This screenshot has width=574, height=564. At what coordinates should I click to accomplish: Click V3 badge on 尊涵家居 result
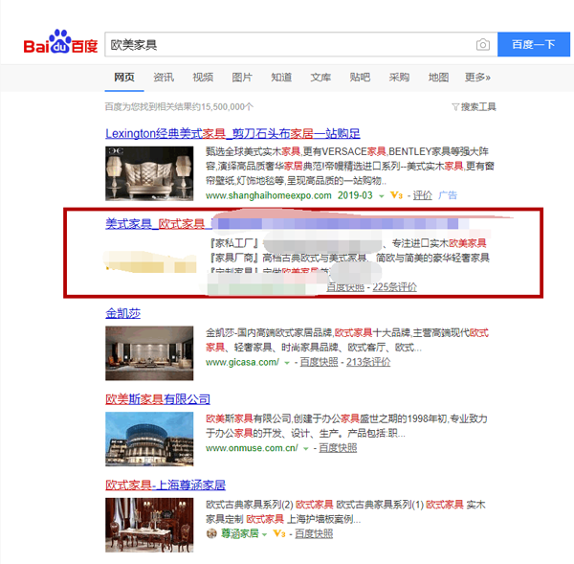279,533
